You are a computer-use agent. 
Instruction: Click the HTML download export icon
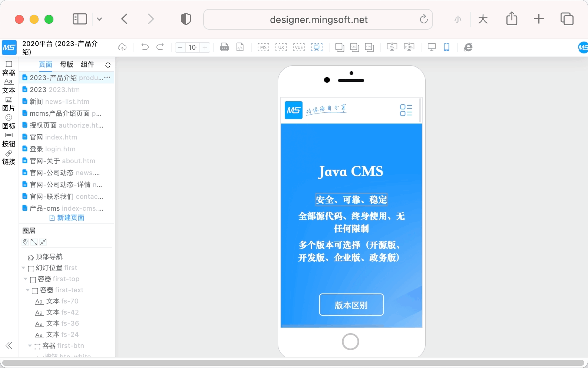tap(409, 47)
